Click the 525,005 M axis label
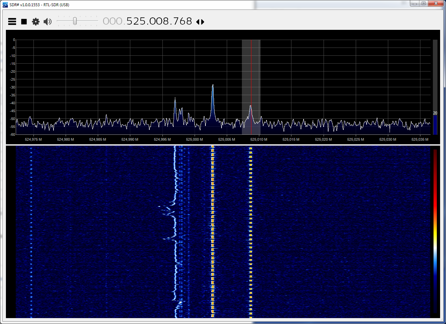This screenshot has width=446, height=324. 226,139
